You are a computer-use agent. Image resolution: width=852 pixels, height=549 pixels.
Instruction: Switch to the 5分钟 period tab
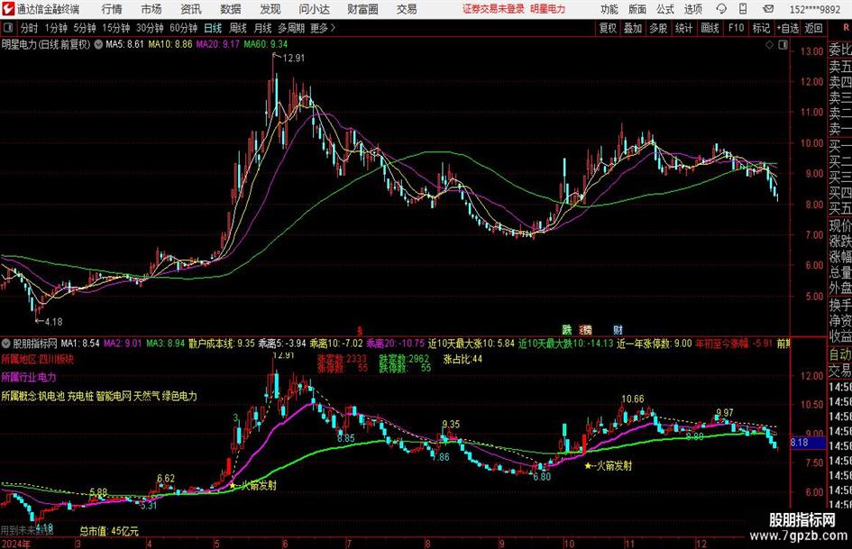(84, 28)
